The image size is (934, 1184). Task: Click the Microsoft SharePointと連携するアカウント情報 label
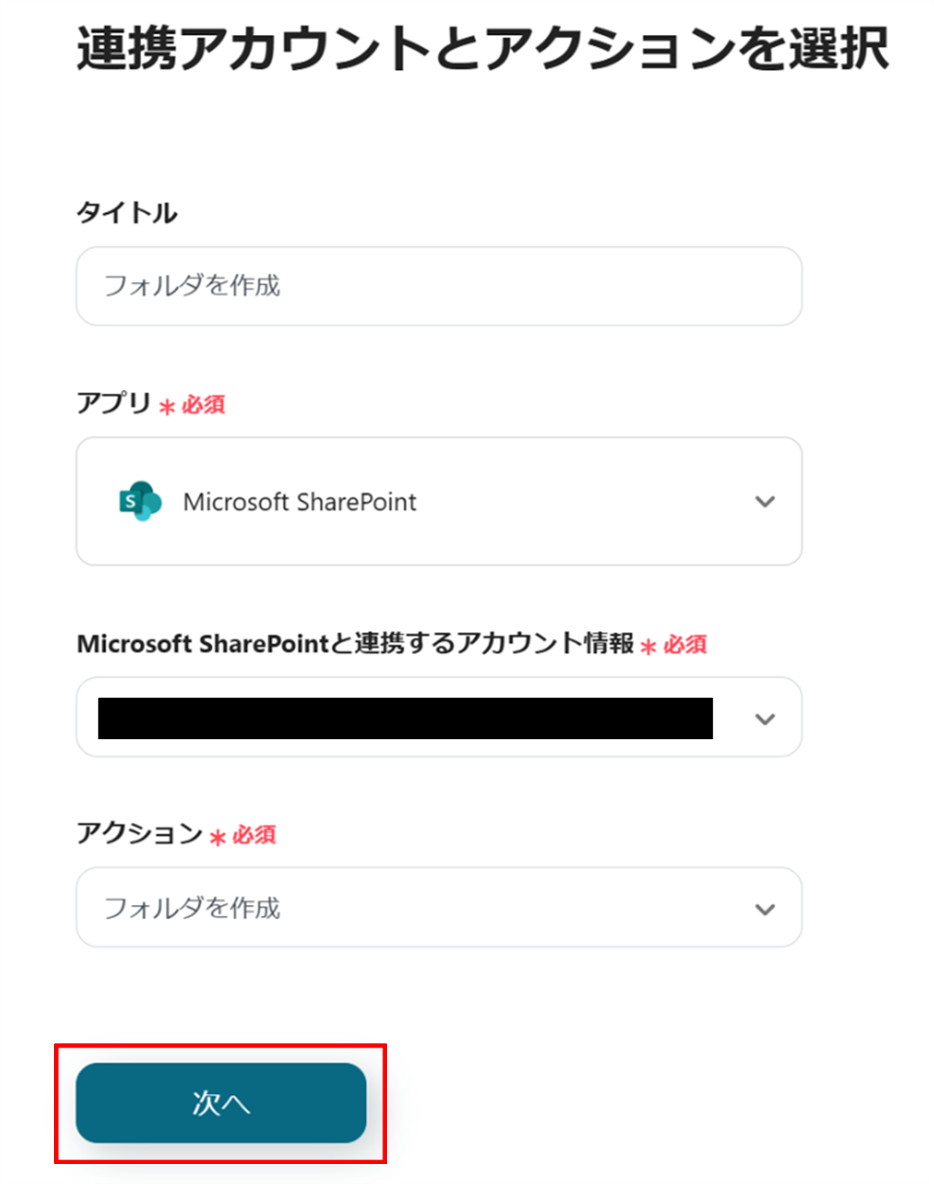coord(355,644)
